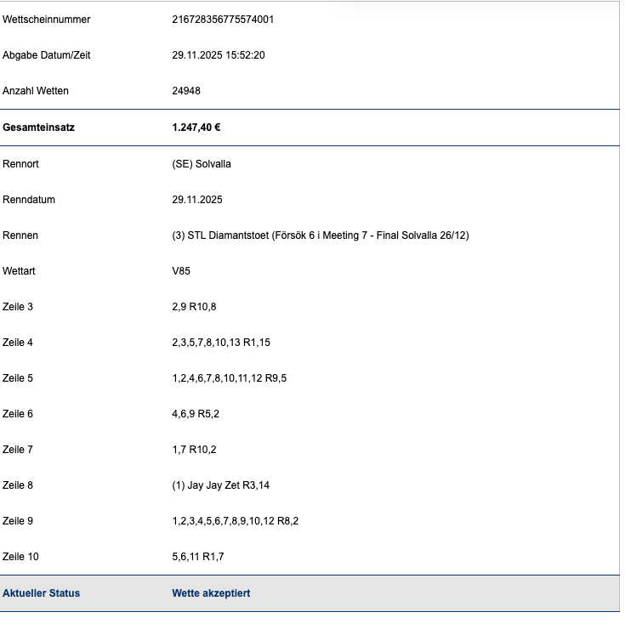Click the STL Diamantstoet race description
The width and height of the screenshot is (625, 618).
320,235
